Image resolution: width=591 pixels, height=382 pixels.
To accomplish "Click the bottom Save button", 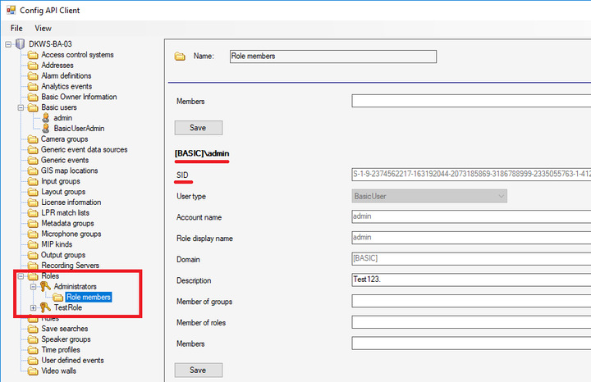I will pos(198,370).
